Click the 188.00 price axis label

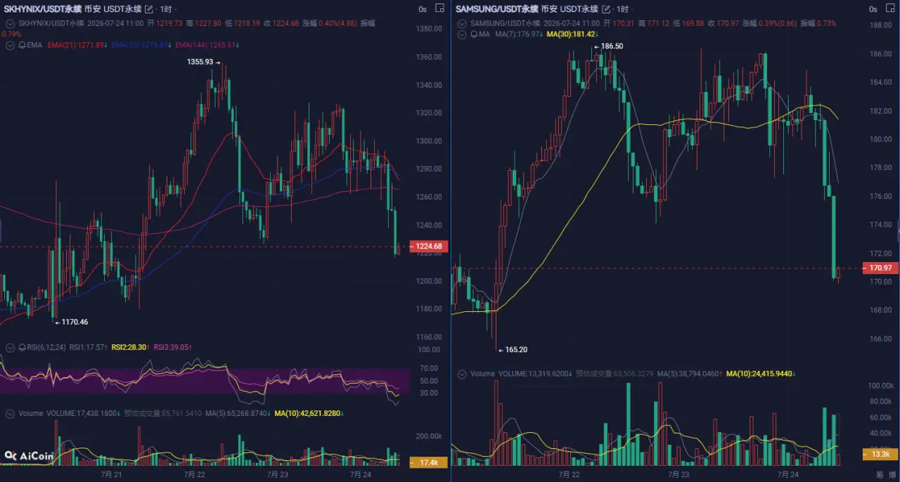pyautogui.click(x=880, y=25)
